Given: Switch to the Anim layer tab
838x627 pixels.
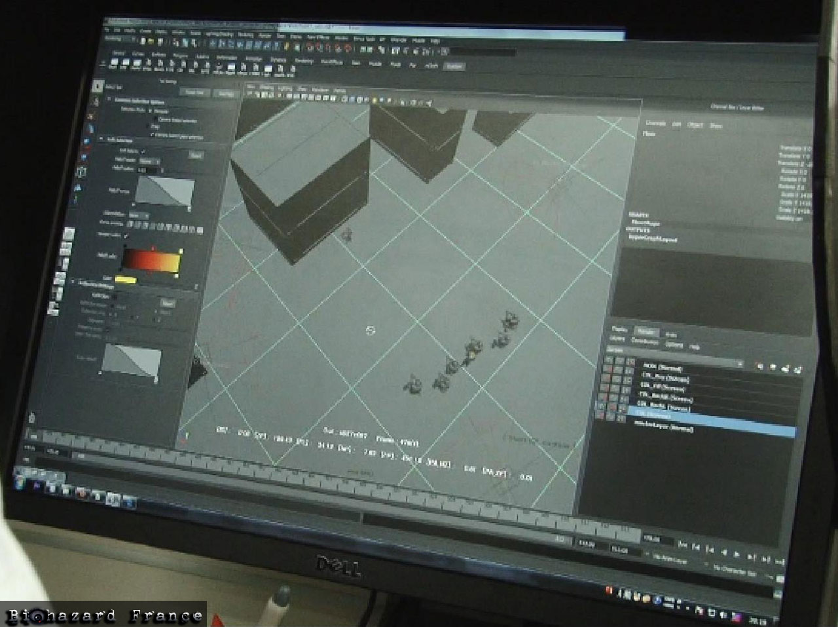Looking at the screenshot, I should (x=671, y=335).
